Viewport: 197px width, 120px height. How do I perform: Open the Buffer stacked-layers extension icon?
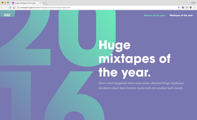(x=191, y=8)
